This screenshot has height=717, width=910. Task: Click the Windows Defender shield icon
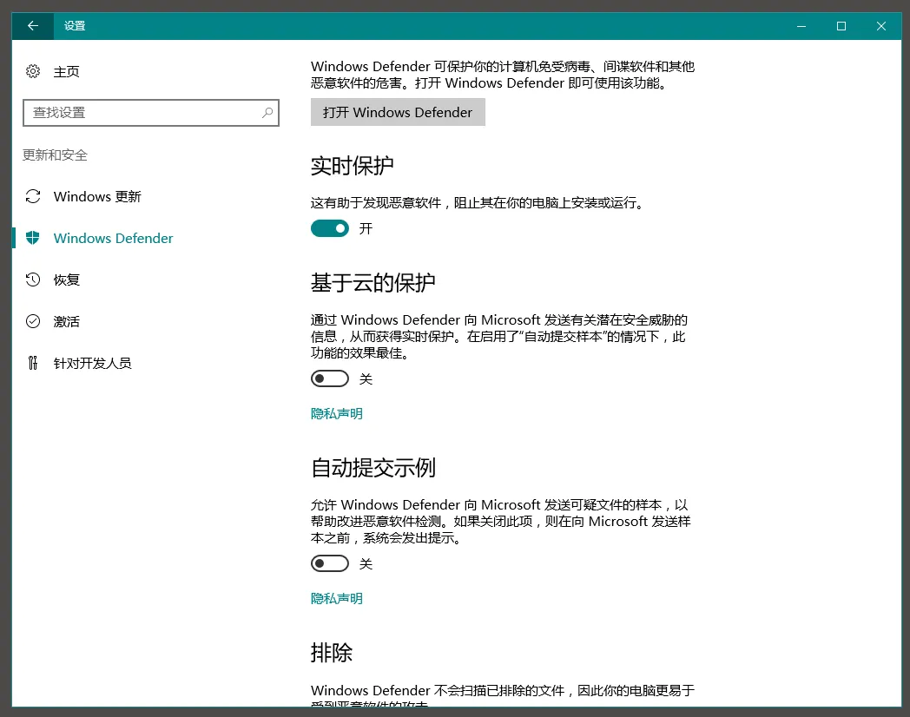(x=33, y=238)
